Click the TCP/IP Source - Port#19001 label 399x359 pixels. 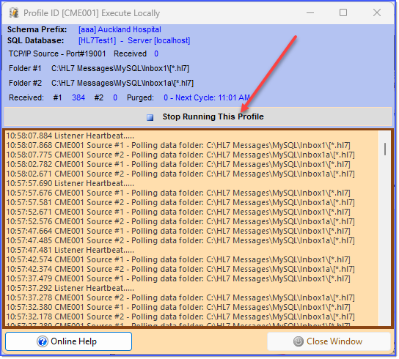coord(57,54)
